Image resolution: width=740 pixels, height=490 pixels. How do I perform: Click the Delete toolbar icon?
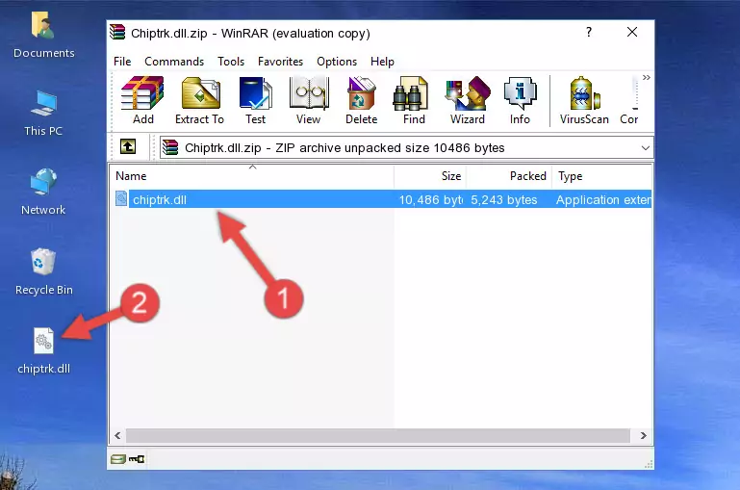click(x=361, y=100)
